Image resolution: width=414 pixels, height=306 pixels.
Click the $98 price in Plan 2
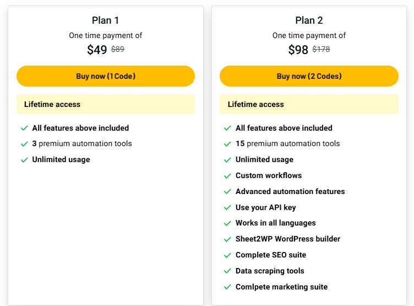pos(298,50)
